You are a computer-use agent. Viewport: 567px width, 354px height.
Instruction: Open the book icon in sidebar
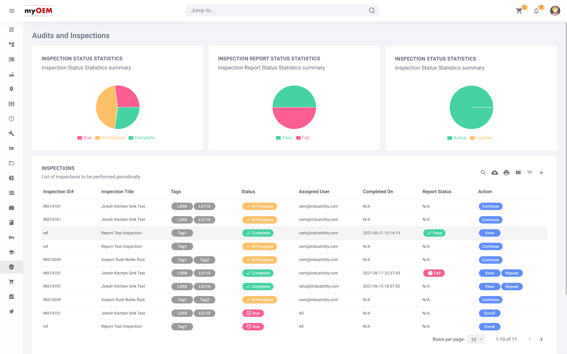[x=11, y=223]
